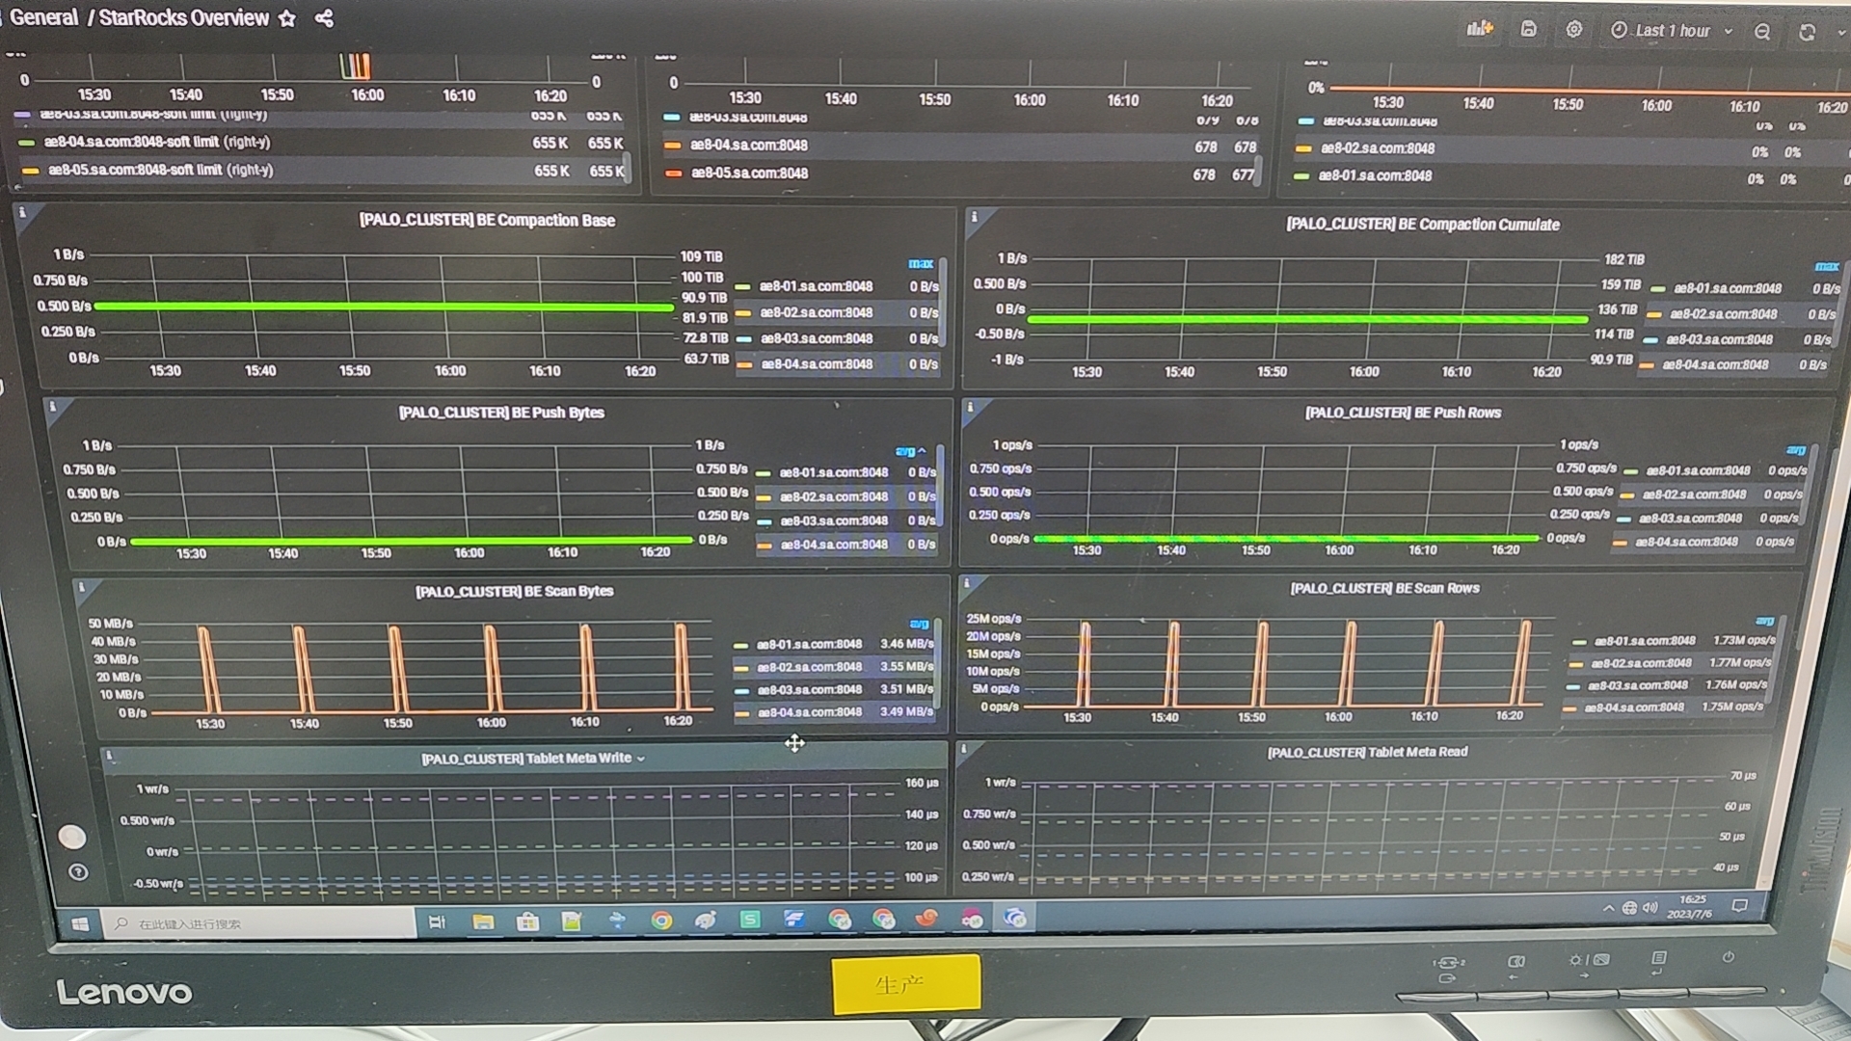This screenshot has height=1041, width=1851.
Task: Open the help question-mark icon in sidebar
Action: 78,871
